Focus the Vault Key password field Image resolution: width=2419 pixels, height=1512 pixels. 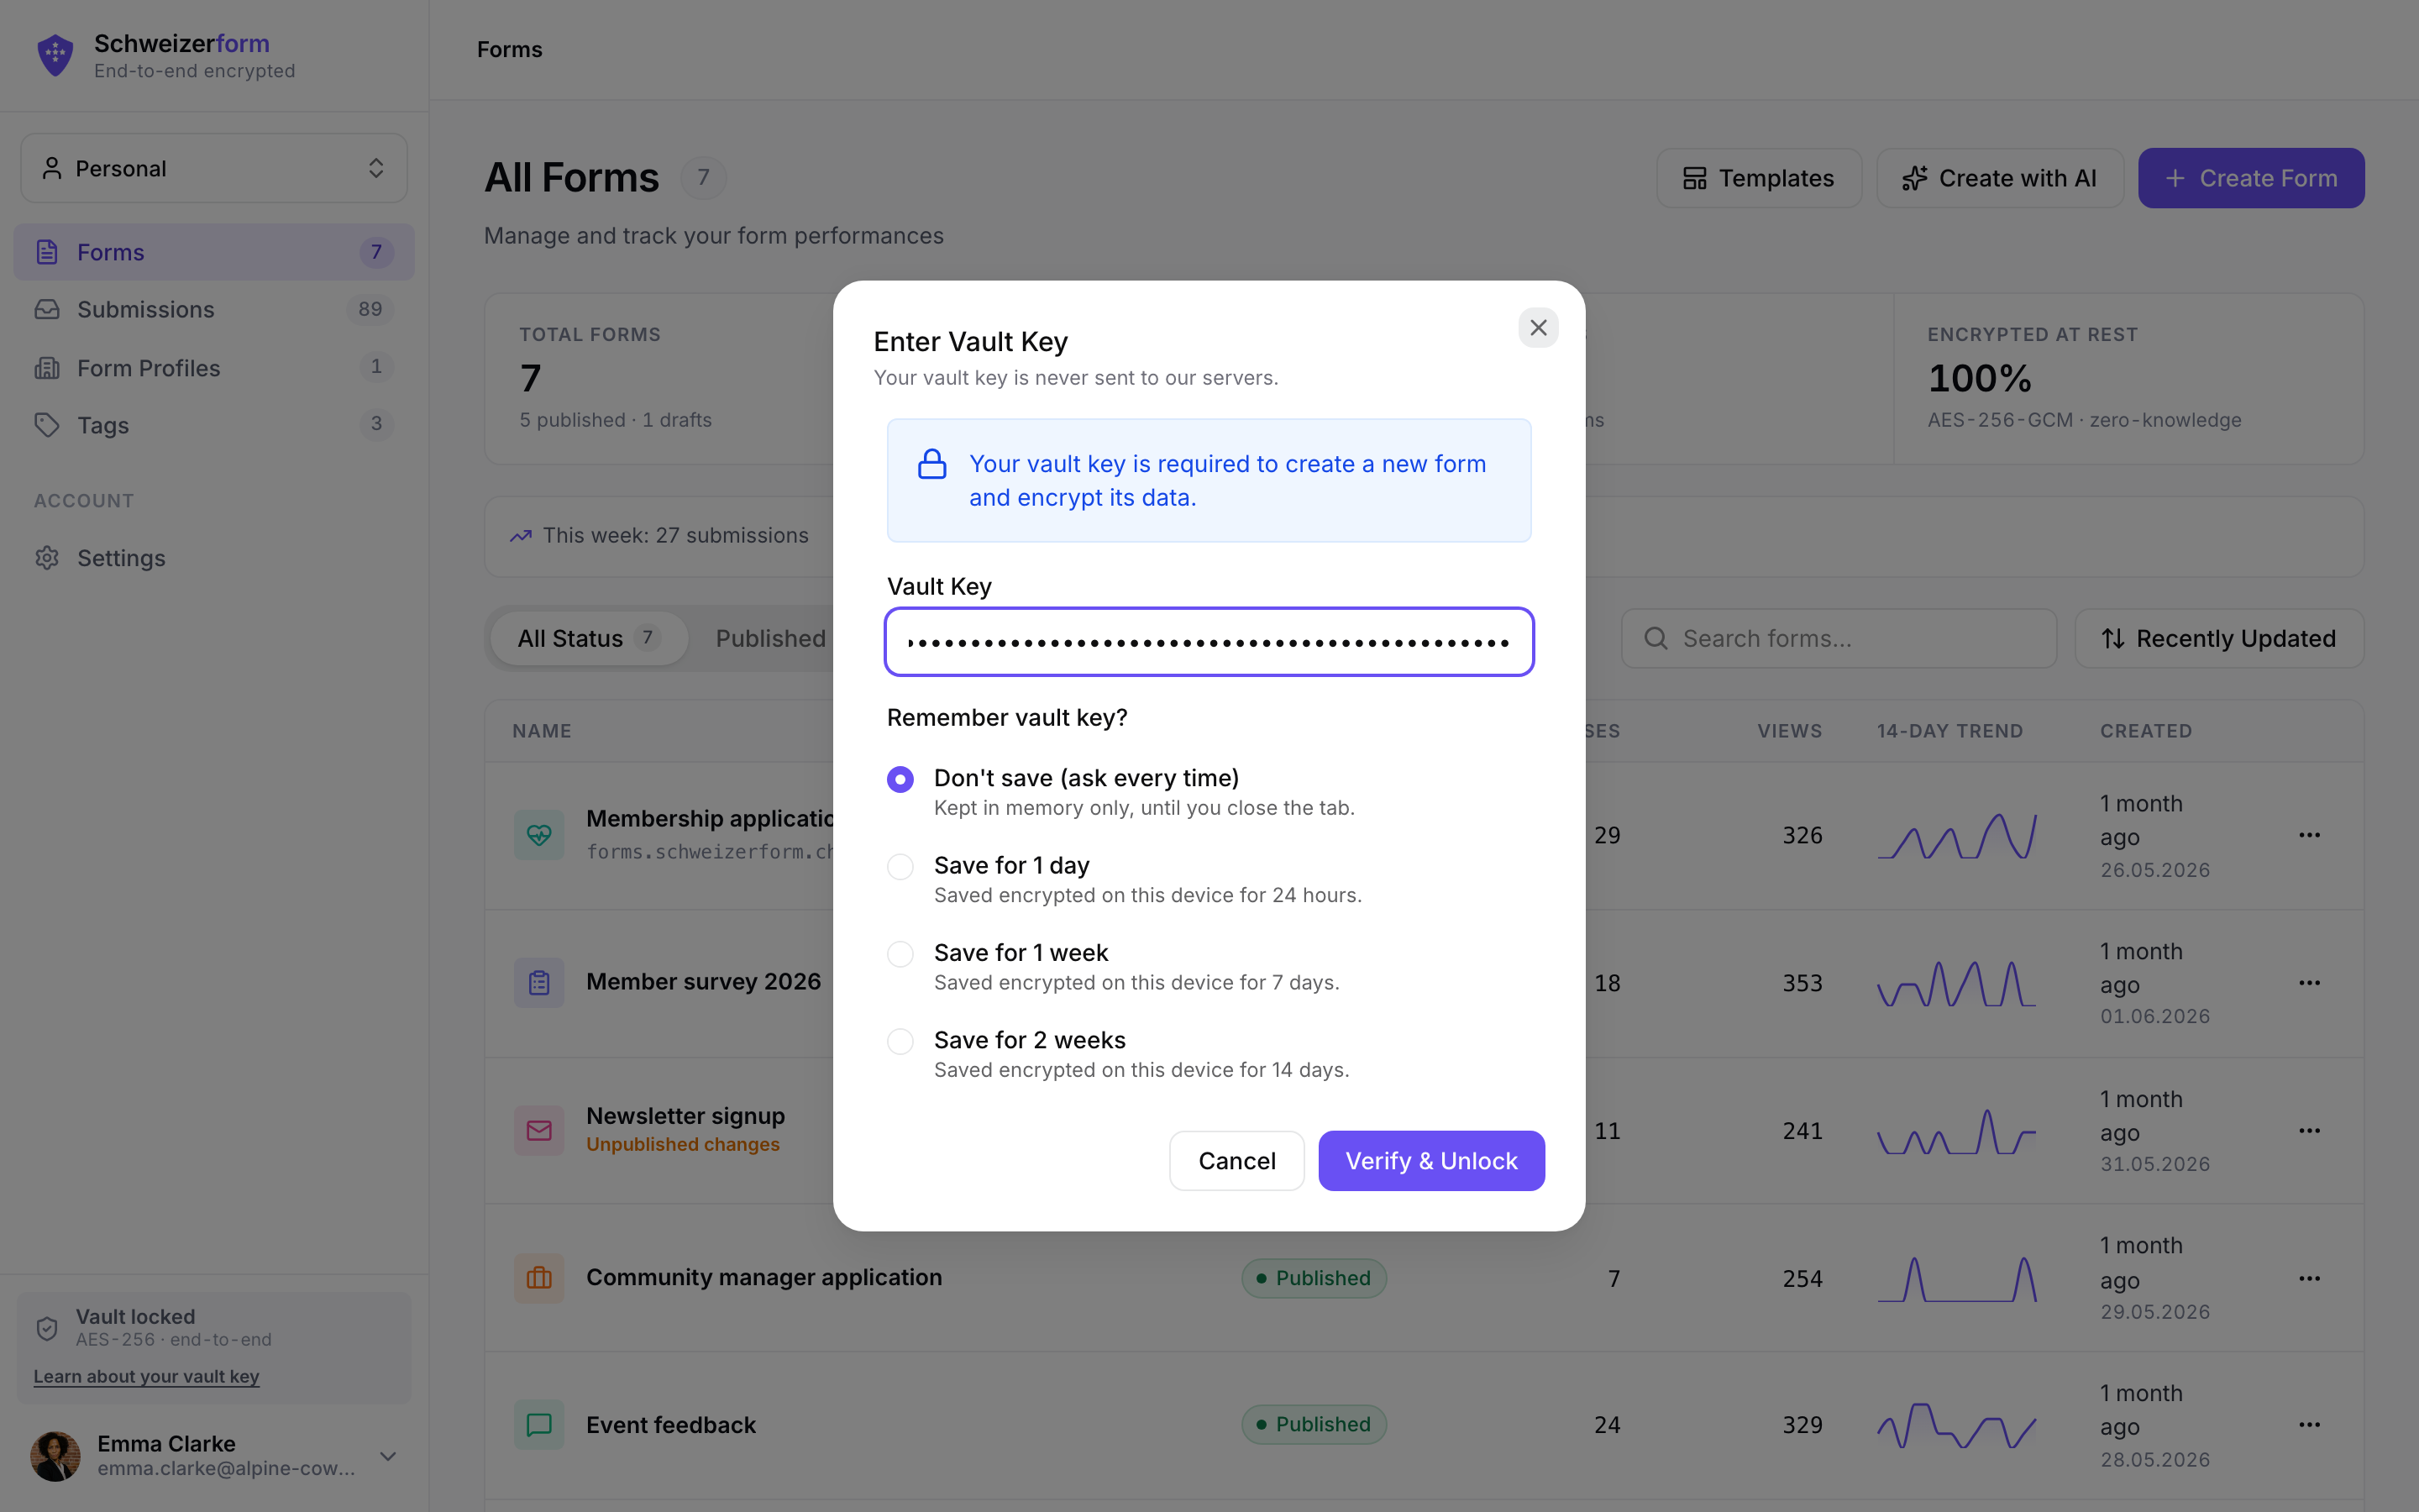1209,642
